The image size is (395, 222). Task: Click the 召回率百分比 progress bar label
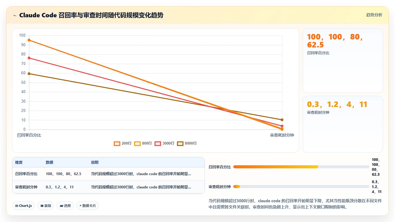(220, 167)
